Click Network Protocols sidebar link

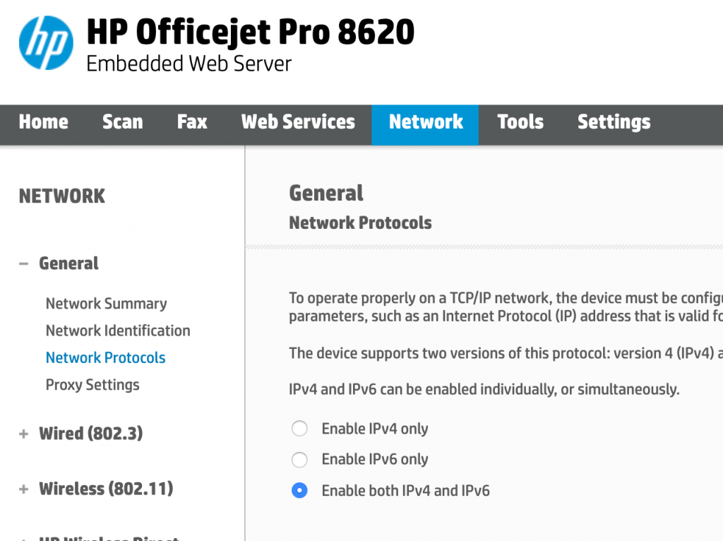click(105, 357)
